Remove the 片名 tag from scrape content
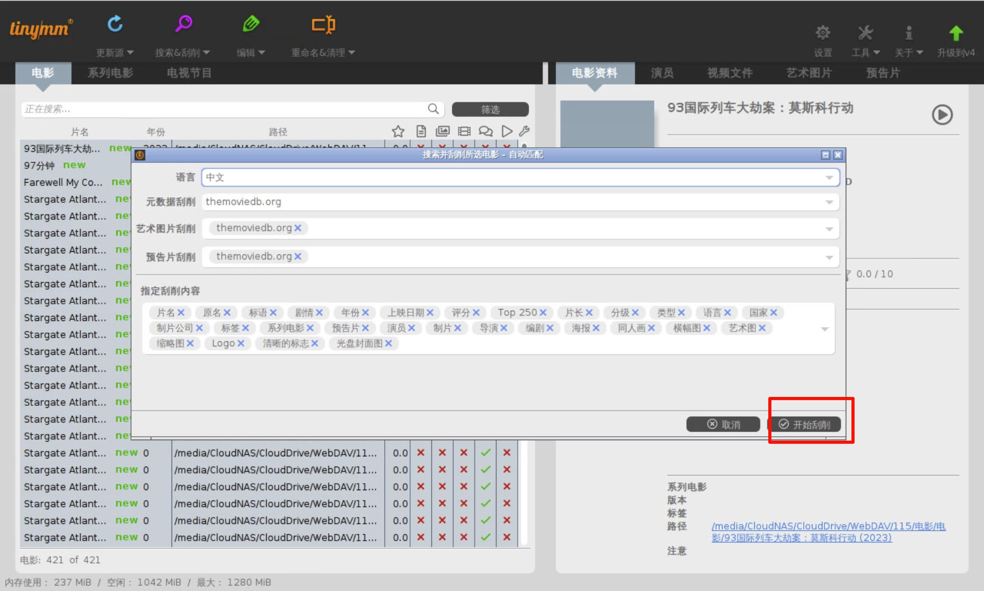Screen dimensions: 984x591 181,313
